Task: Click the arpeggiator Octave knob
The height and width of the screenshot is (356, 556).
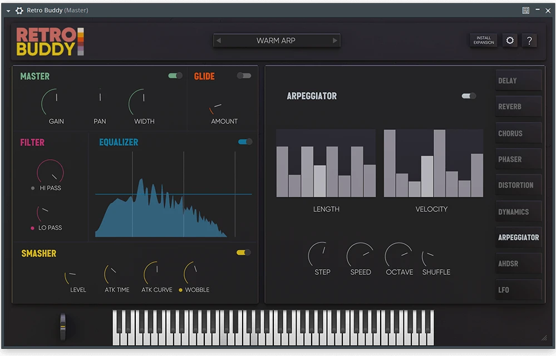Action: pos(399,255)
